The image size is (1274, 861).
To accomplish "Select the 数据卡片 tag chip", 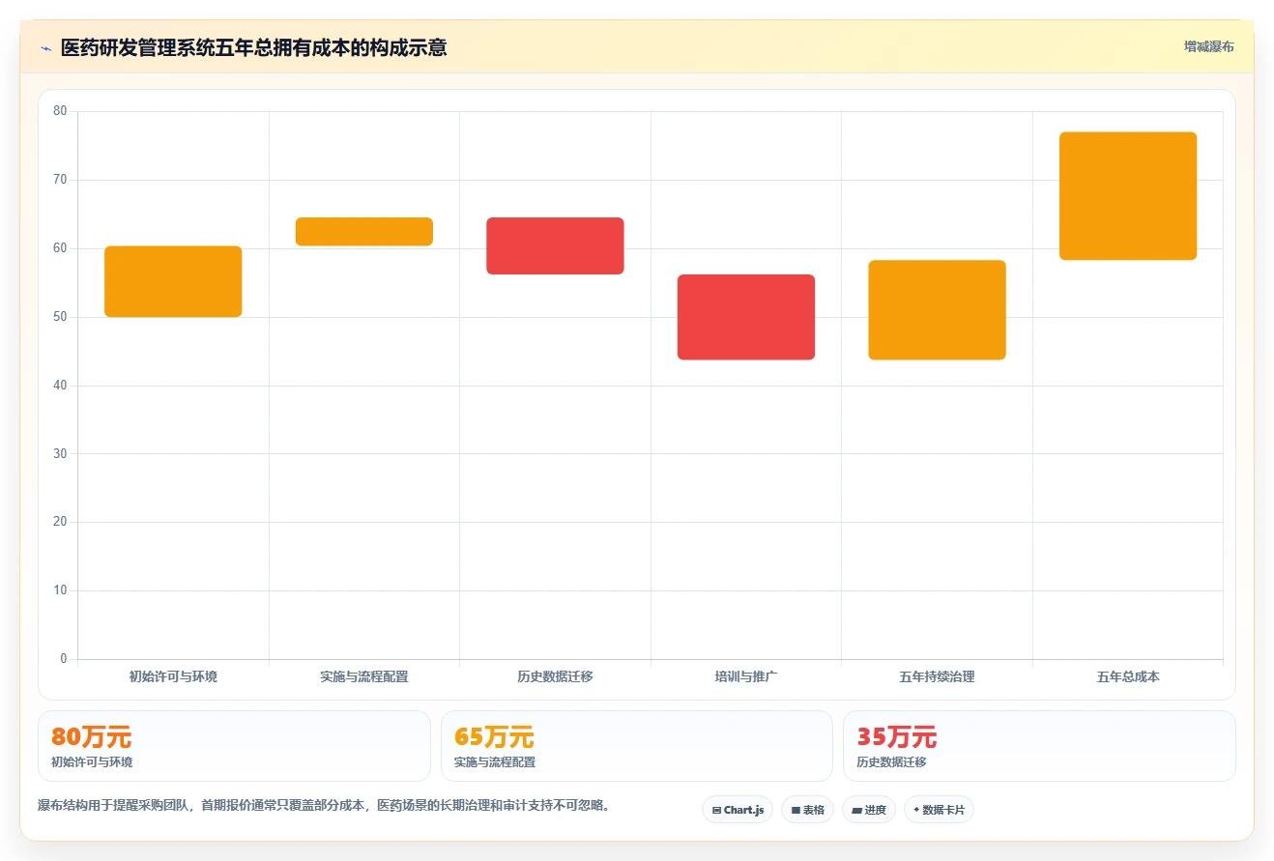I will click(939, 810).
